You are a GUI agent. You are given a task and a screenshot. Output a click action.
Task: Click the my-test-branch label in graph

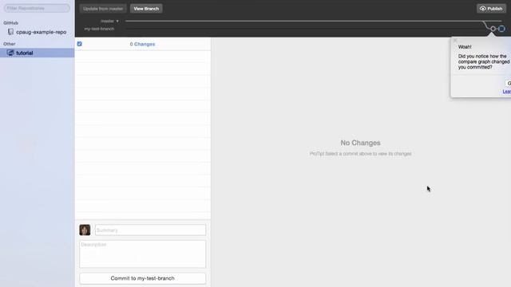pyautogui.click(x=99, y=29)
